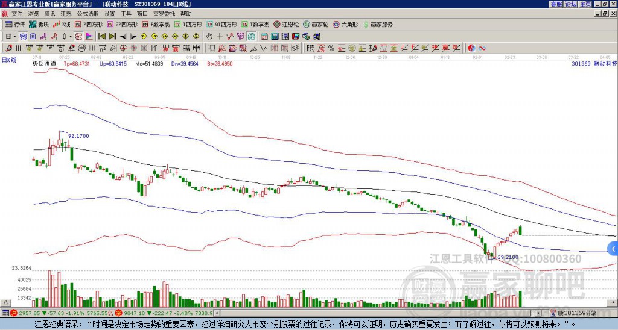Expand side panel with blue chevron button
The image size is (618, 330).
point(613,249)
